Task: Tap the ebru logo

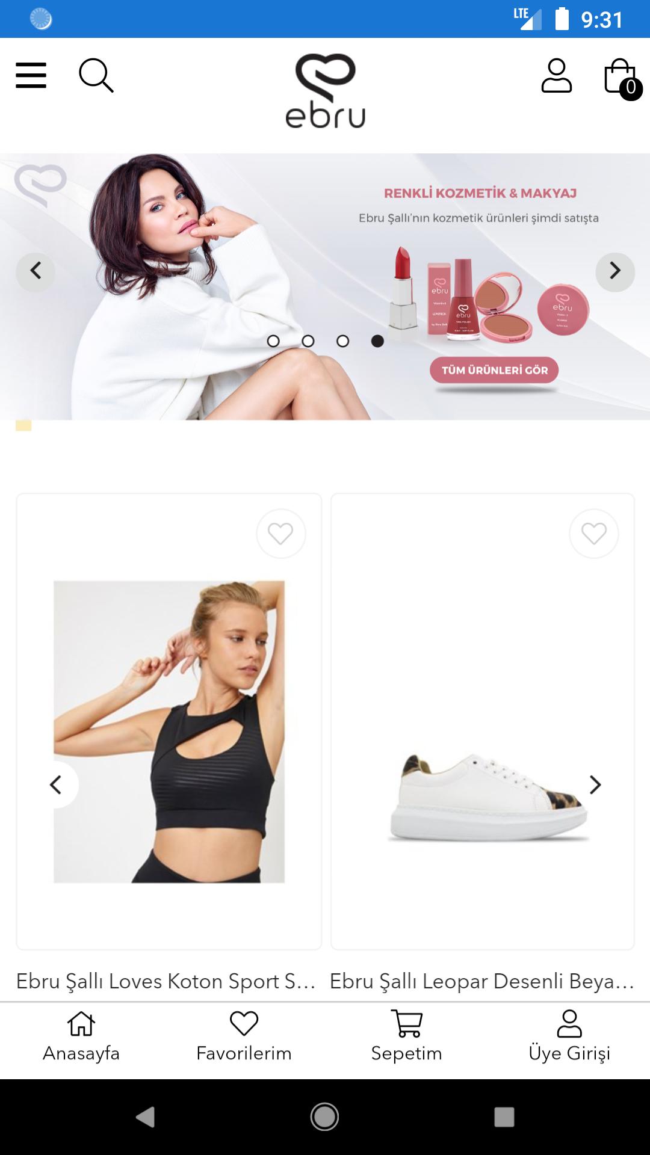Action: [325, 91]
